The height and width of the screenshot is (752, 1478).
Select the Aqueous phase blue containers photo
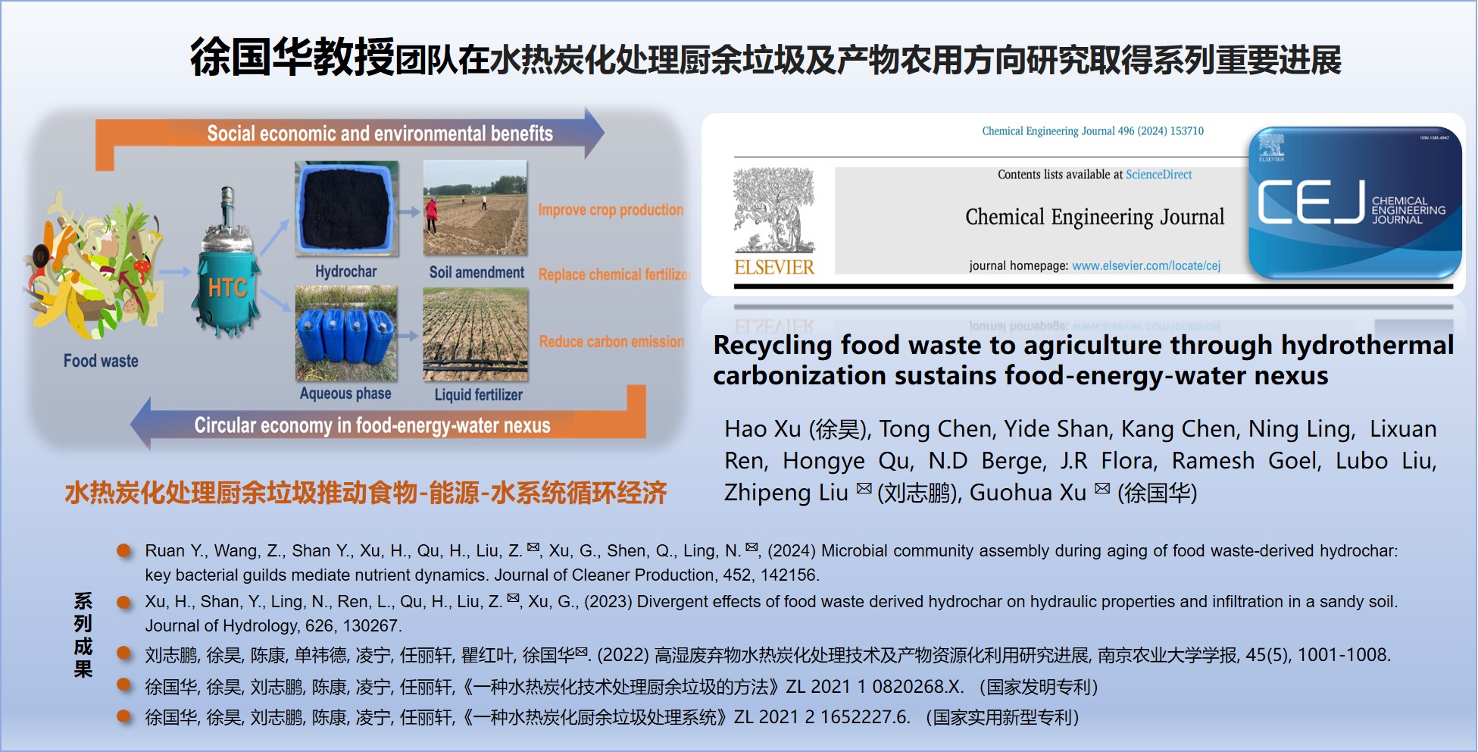point(346,334)
